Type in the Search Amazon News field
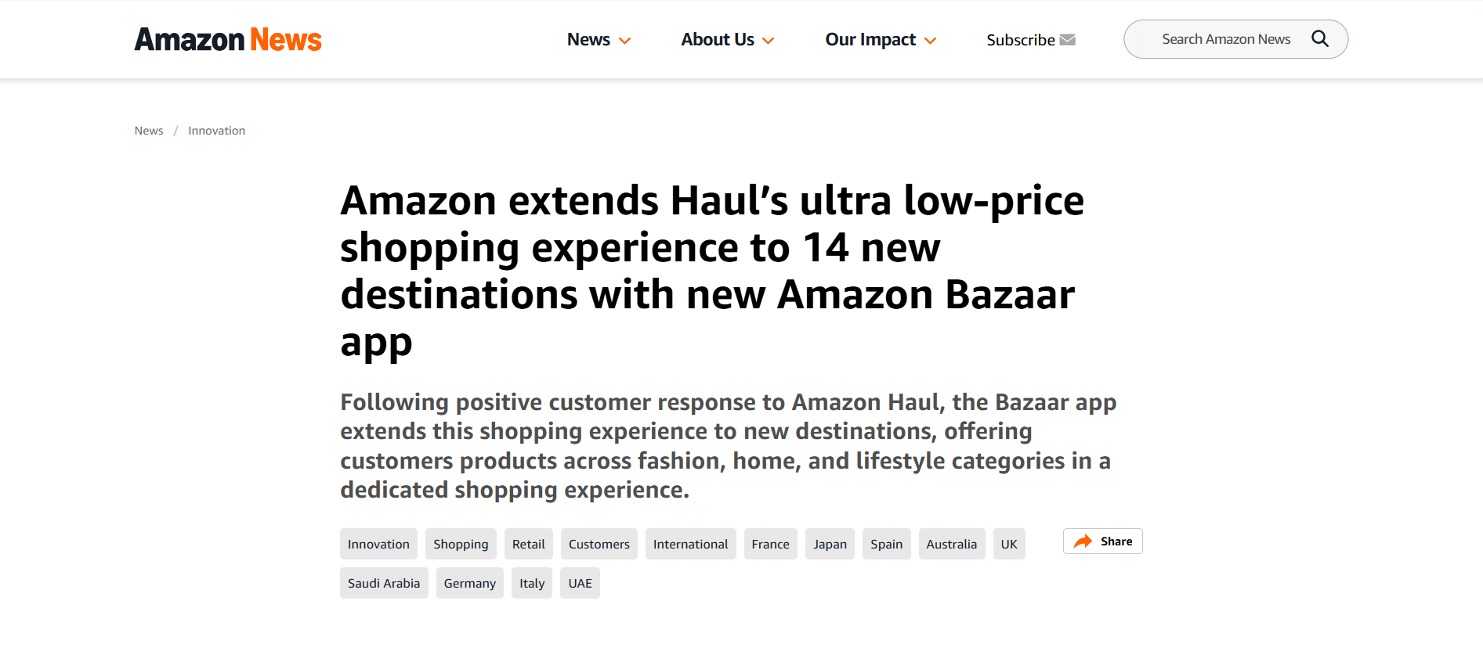 point(1225,39)
